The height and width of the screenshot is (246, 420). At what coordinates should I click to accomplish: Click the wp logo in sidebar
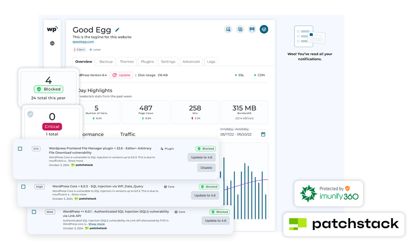point(52,29)
